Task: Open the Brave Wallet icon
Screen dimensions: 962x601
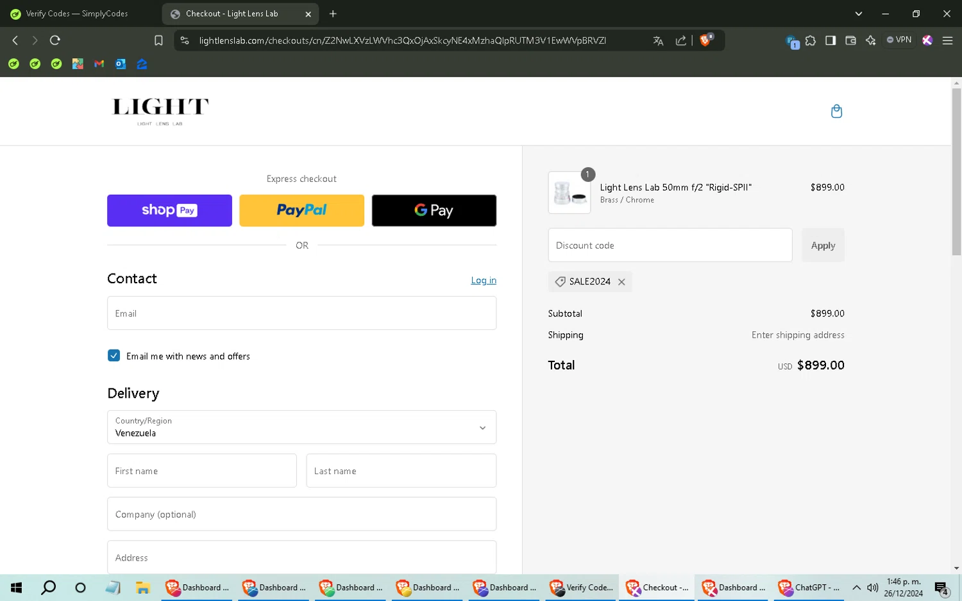Action: point(850,40)
